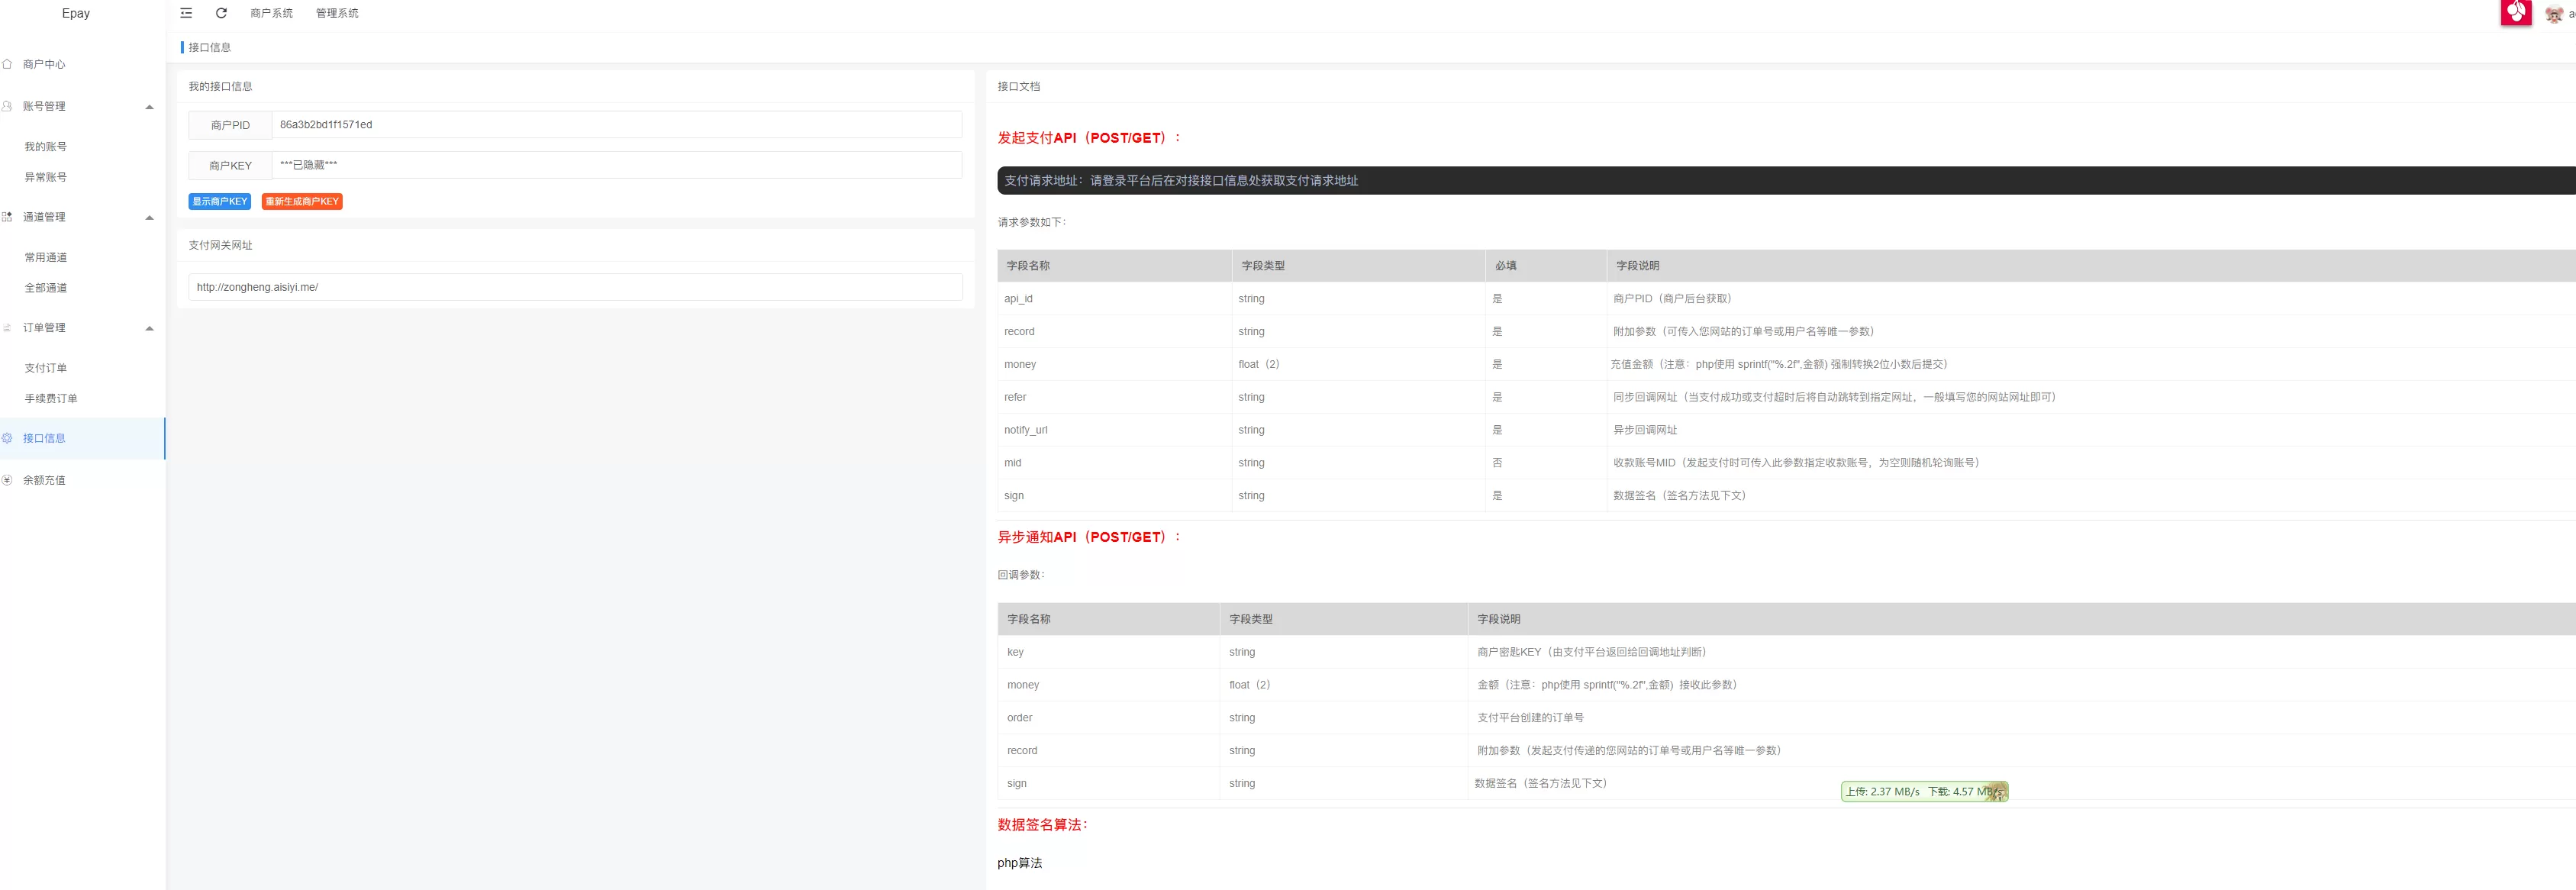Screen dimensions: 2576x890
Task: Open 我的账号 in the sidebar
Action: coord(46,147)
